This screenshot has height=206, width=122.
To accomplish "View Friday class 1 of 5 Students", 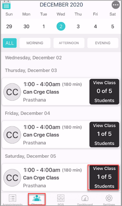I will pos(104,134).
